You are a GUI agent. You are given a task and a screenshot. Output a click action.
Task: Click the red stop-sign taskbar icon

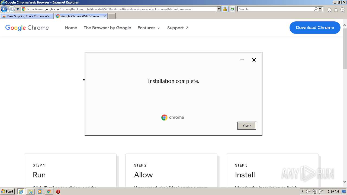click(x=58, y=191)
